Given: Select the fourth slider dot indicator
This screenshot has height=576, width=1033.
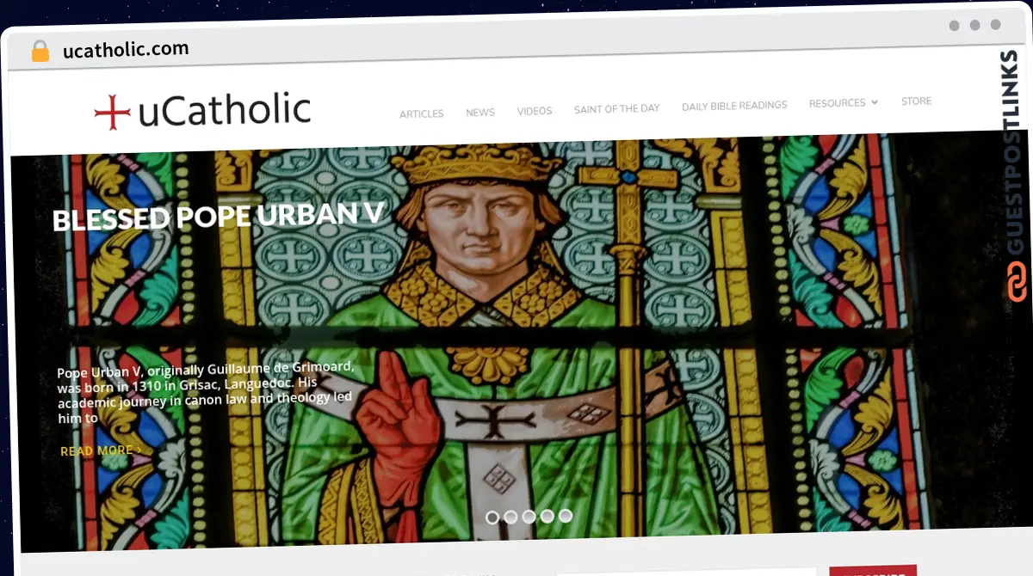Looking at the screenshot, I should 547,517.
